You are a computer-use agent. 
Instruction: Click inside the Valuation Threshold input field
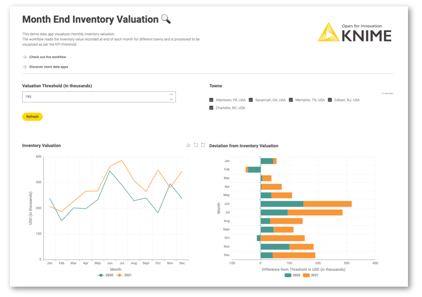point(91,97)
